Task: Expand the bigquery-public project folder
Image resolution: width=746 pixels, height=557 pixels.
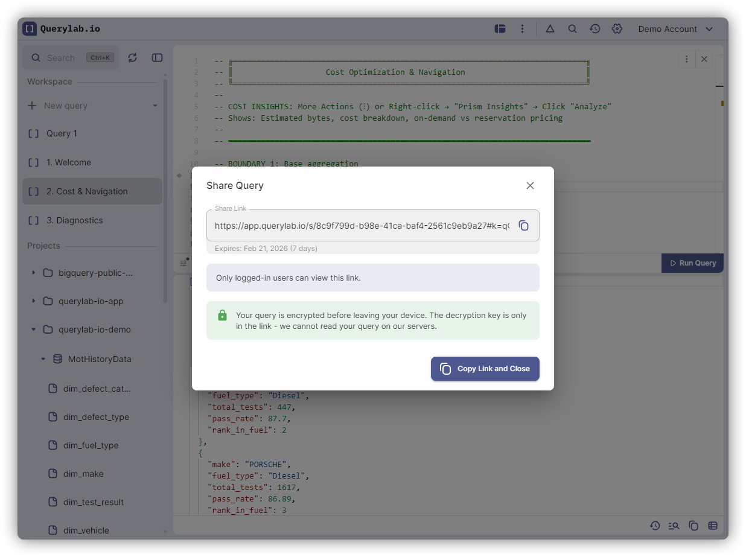Action: [34, 273]
